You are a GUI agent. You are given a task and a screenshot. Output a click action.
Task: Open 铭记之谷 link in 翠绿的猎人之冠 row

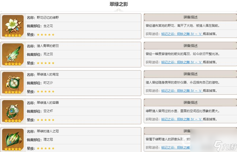coord(176,148)
